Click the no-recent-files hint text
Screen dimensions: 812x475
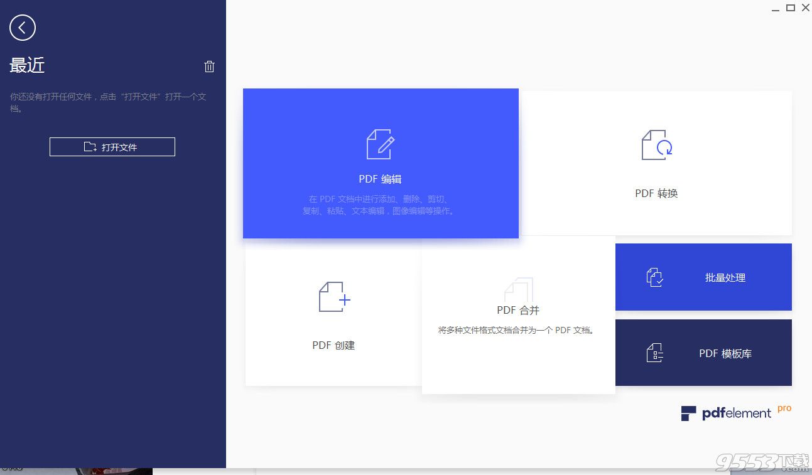pos(108,103)
